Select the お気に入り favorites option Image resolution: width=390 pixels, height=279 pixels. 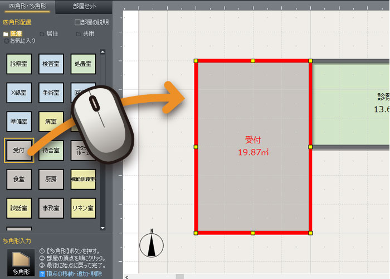6,41
